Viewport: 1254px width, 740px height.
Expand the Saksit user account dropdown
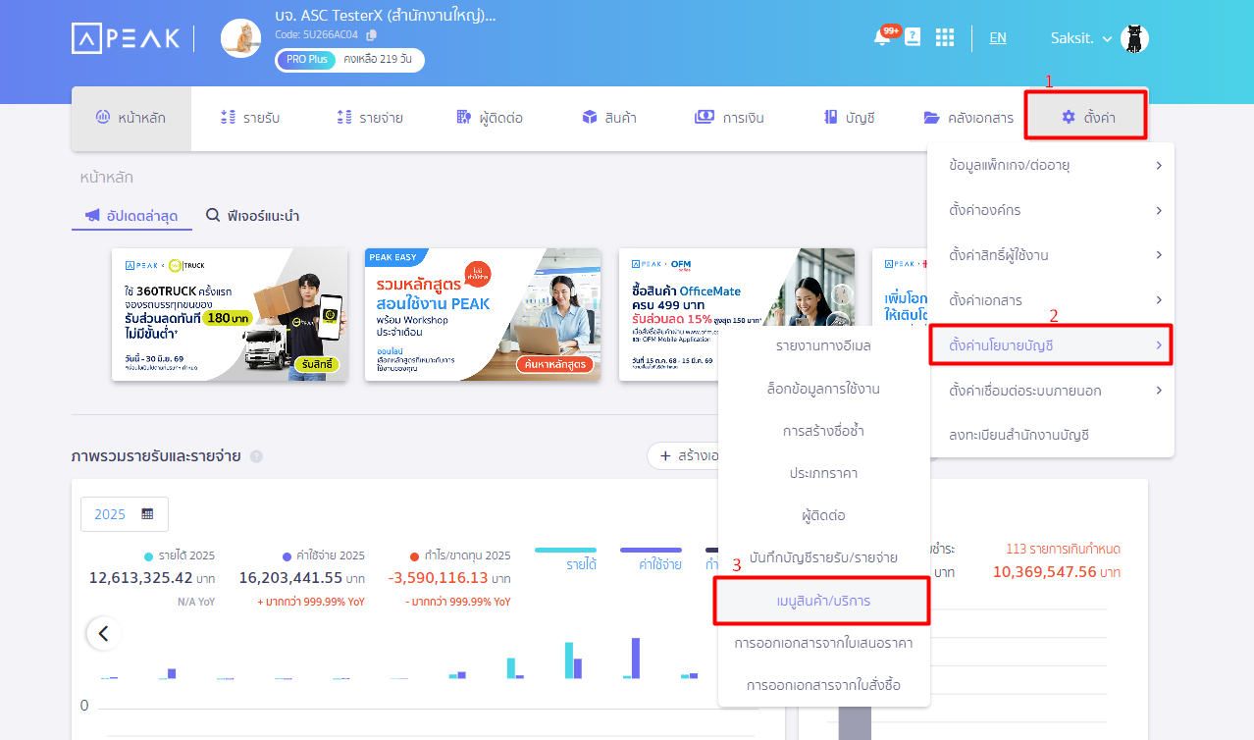tap(1081, 38)
